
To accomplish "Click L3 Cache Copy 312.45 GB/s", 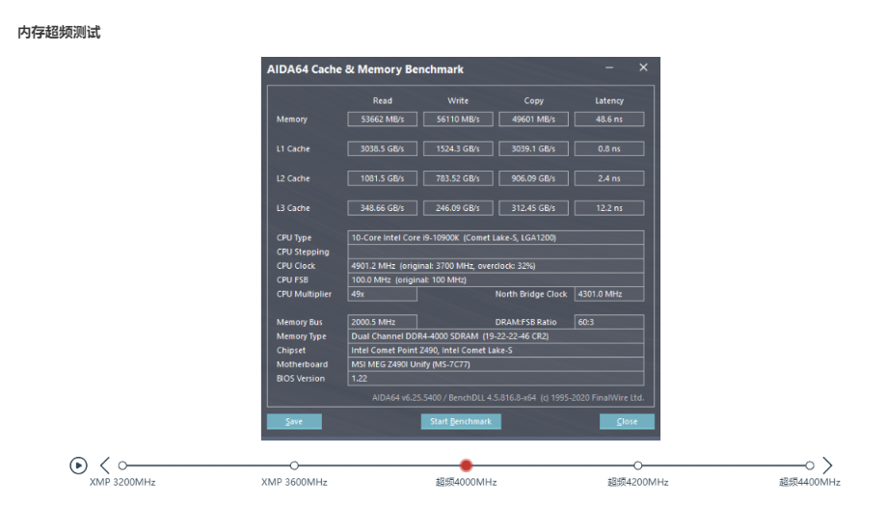I will pyautogui.click(x=533, y=208).
